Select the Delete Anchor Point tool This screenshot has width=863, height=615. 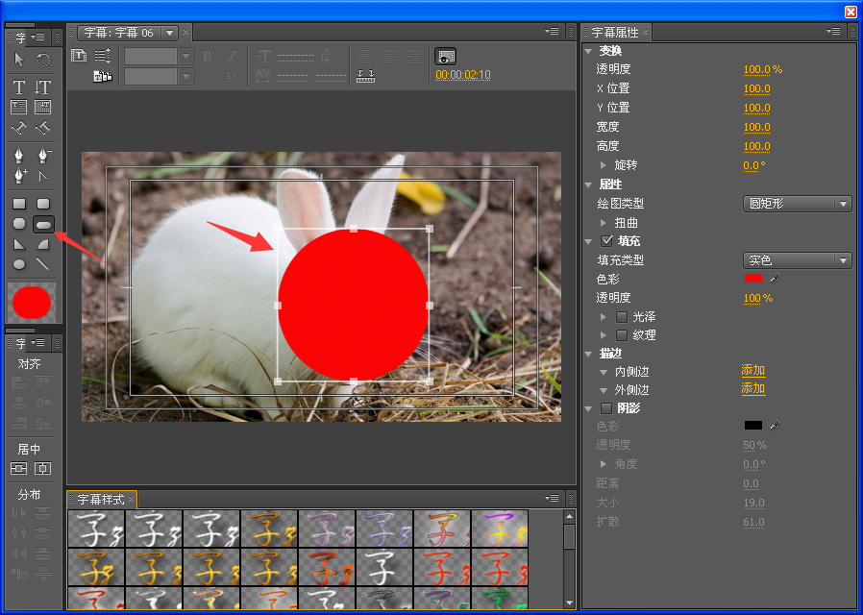coord(43,156)
